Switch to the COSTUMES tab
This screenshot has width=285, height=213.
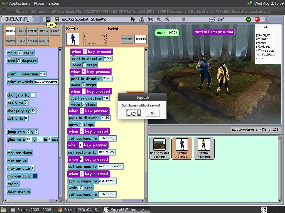tap(127, 39)
